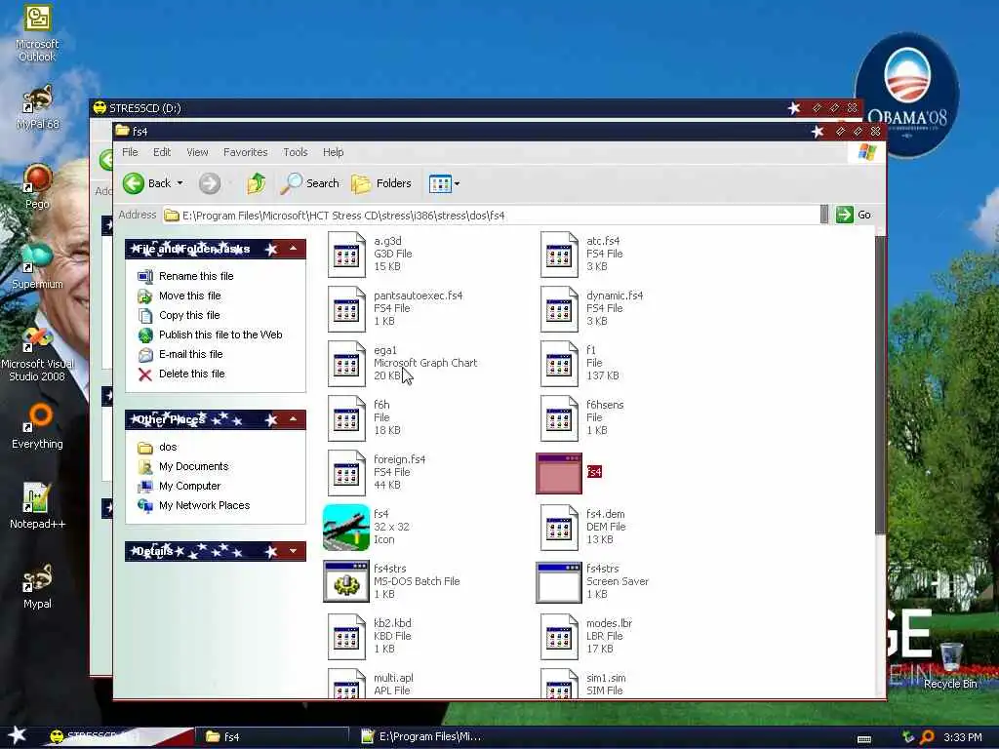Select the fs4 airplane icon file
The image size is (999, 749).
point(346,528)
